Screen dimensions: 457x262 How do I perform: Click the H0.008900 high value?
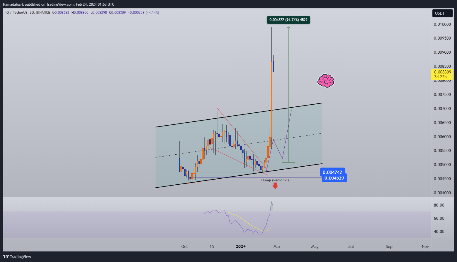tap(80, 13)
